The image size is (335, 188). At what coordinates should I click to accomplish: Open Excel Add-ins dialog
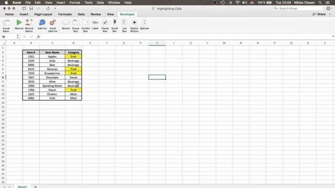point(52,26)
